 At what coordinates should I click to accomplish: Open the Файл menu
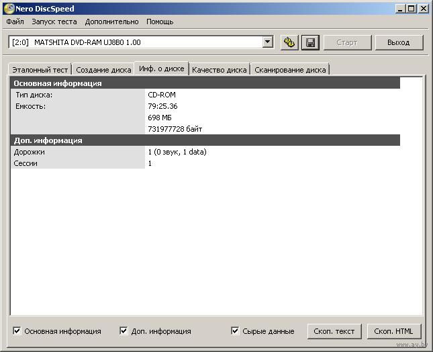(x=15, y=21)
